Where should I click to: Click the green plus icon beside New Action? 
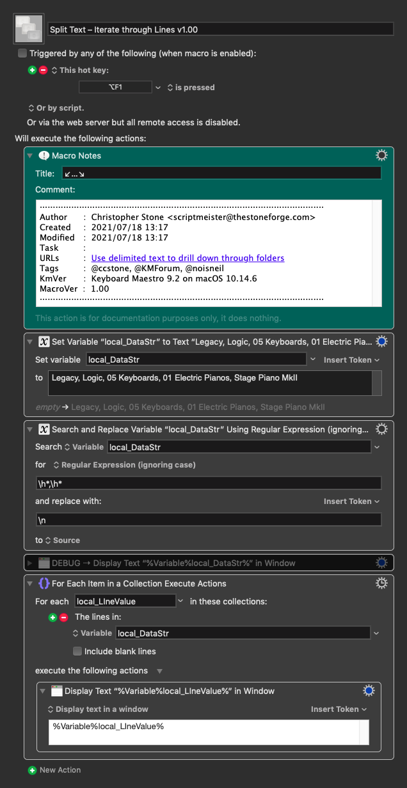(x=32, y=770)
